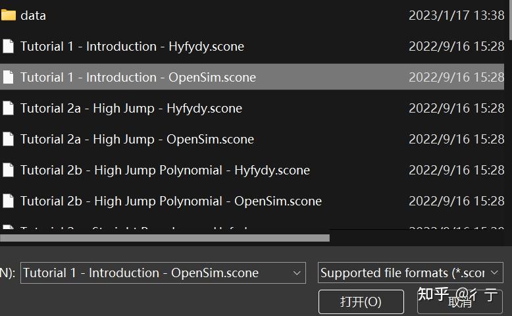The width and height of the screenshot is (512, 316).
Task: Open the Supported file formats dropdown
Action: [411, 273]
